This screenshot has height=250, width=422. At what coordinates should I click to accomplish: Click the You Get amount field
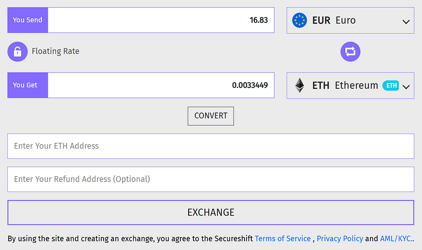(161, 85)
